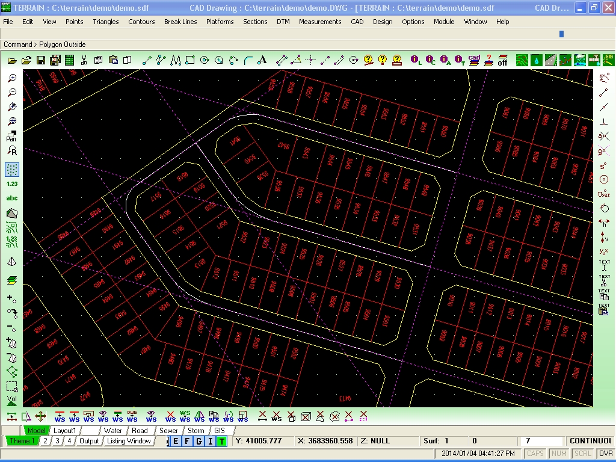
Task: Select the Cut scissors tool
Action: pyautogui.click(x=84, y=60)
